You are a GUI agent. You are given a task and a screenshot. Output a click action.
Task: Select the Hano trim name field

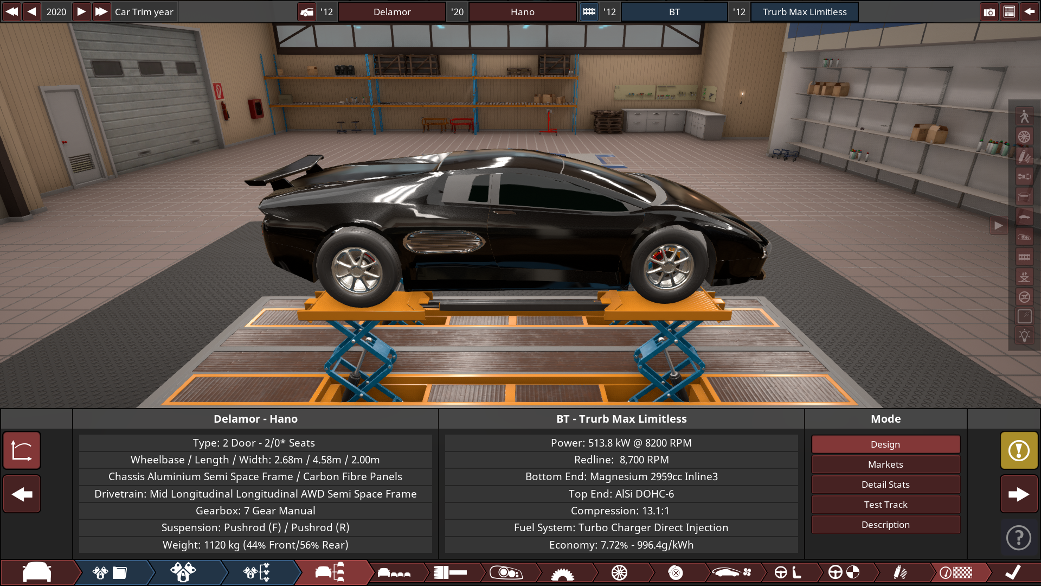[x=522, y=12]
